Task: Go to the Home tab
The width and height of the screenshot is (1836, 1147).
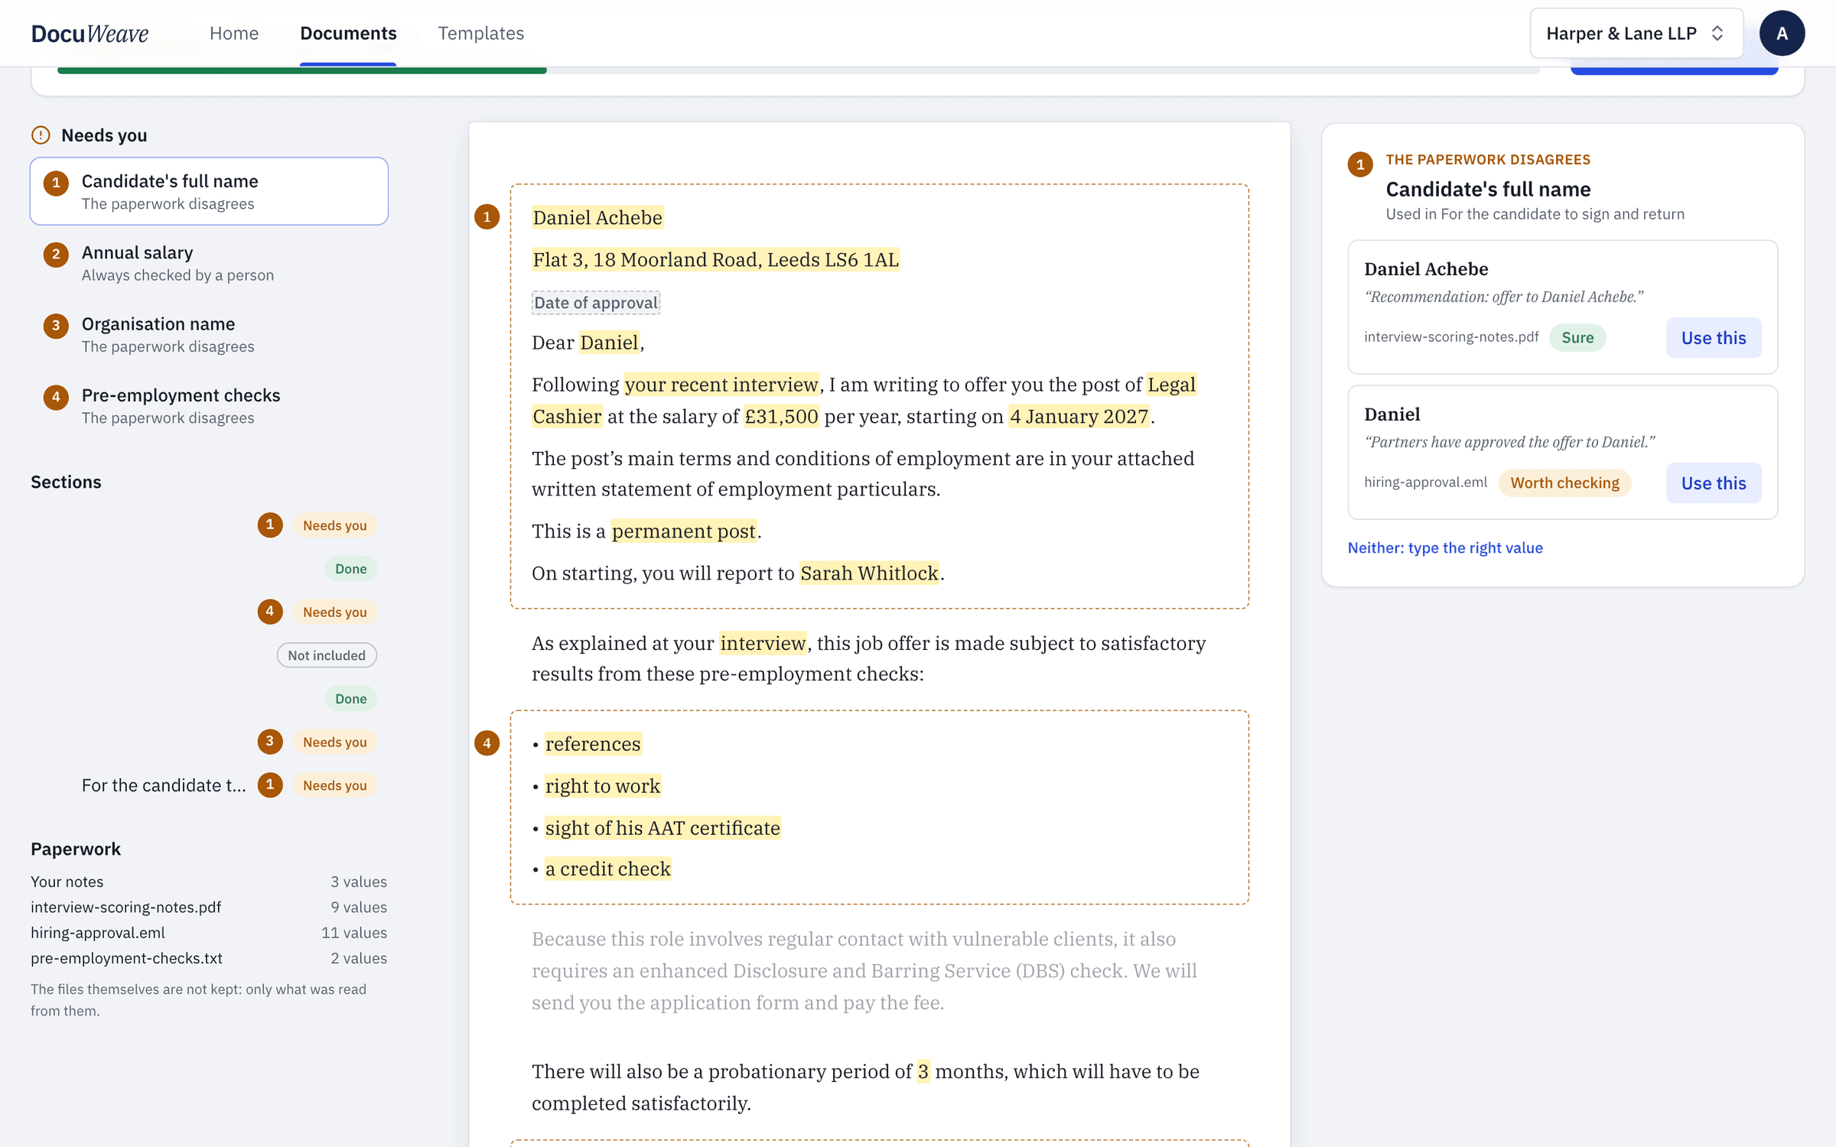Action: click(x=234, y=34)
